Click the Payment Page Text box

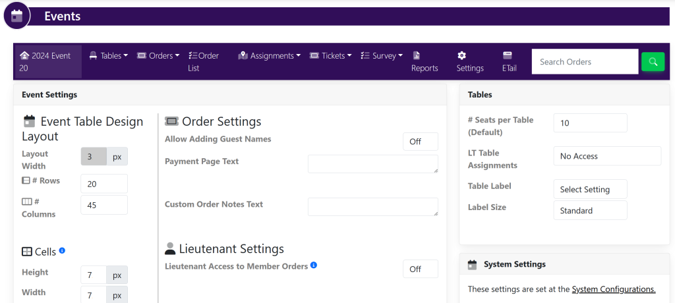pos(372,164)
